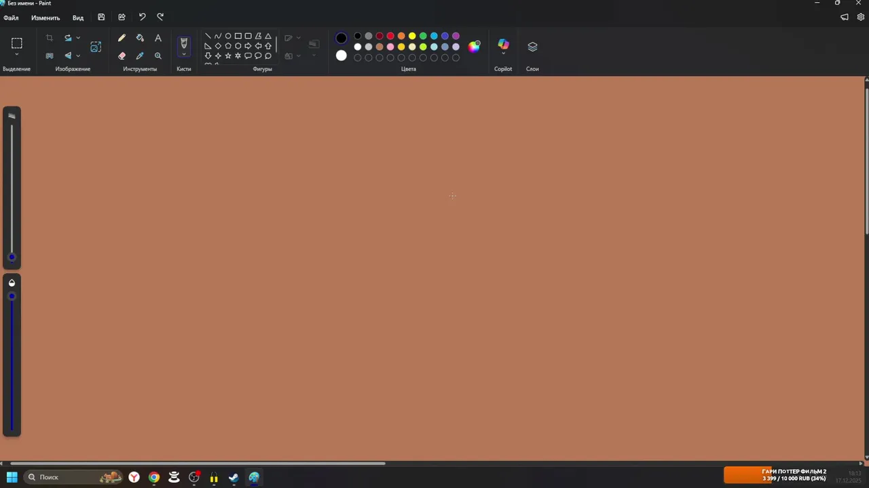Choose the brown color swatch
Viewport: 869px width, 488px height.
(x=380, y=47)
